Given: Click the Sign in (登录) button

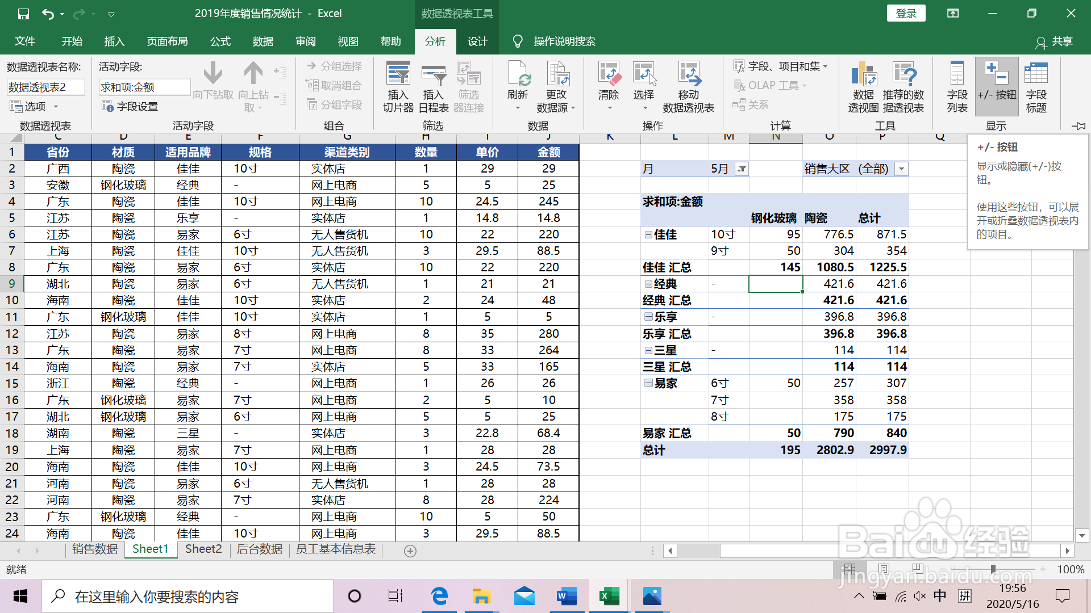Looking at the screenshot, I should pyautogui.click(x=906, y=14).
